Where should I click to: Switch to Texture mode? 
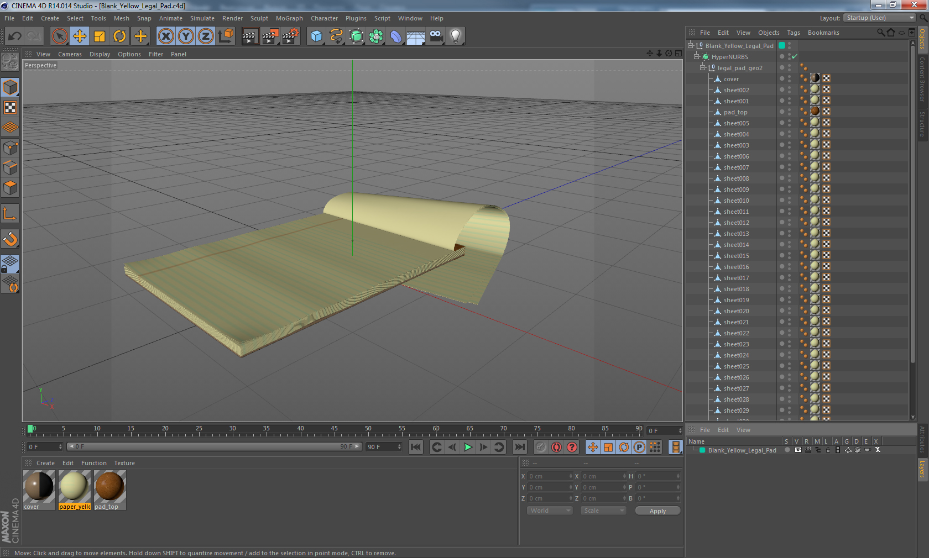(x=10, y=107)
